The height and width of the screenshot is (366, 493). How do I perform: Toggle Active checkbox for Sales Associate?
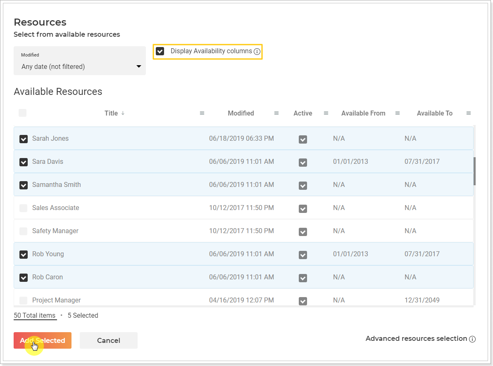coord(303,209)
